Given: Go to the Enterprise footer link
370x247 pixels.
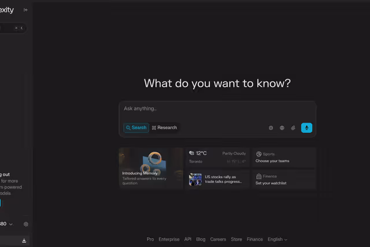Looking at the screenshot, I should (x=169, y=239).
